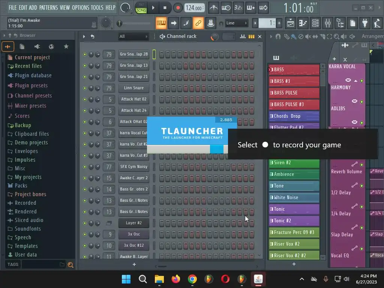
Task: Select the browser files tab icon
Action: pyautogui.click(x=22, y=46)
